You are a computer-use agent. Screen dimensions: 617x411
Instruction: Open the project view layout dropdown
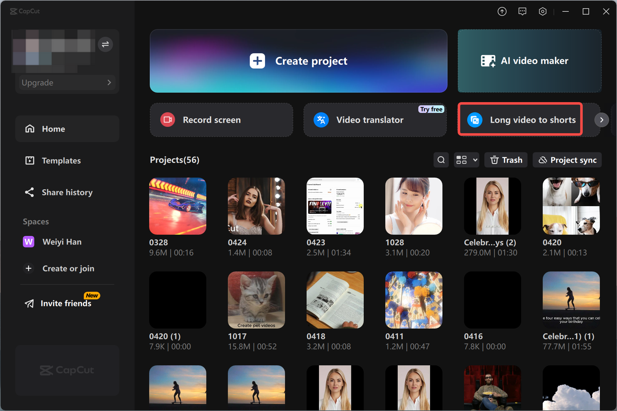[466, 160]
